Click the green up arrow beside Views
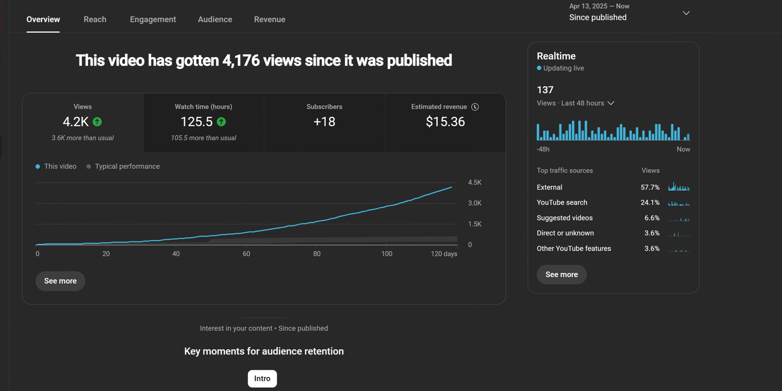Screen dimensions: 782x391 [x=97, y=122]
